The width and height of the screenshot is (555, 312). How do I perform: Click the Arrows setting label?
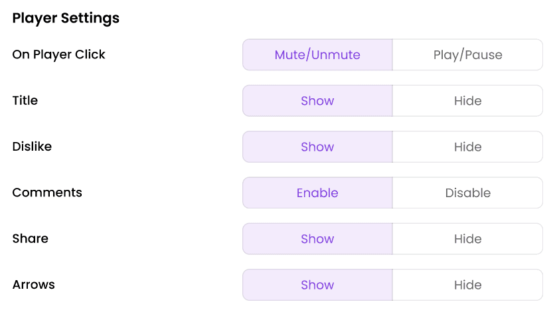(x=34, y=284)
